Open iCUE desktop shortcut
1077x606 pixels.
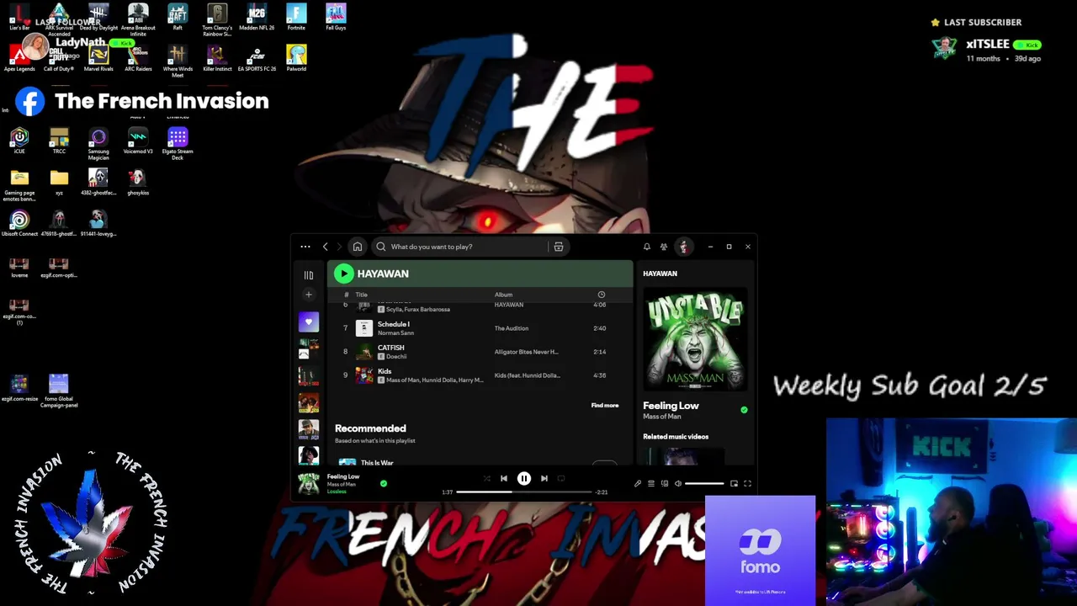coord(19,141)
